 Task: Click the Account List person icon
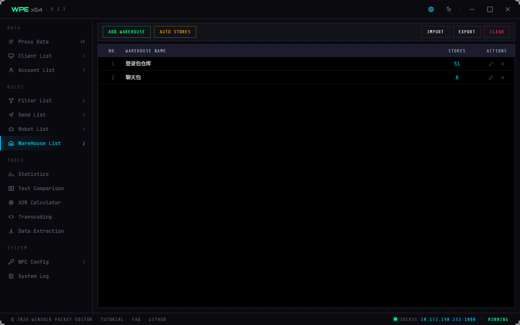click(x=11, y=70)
